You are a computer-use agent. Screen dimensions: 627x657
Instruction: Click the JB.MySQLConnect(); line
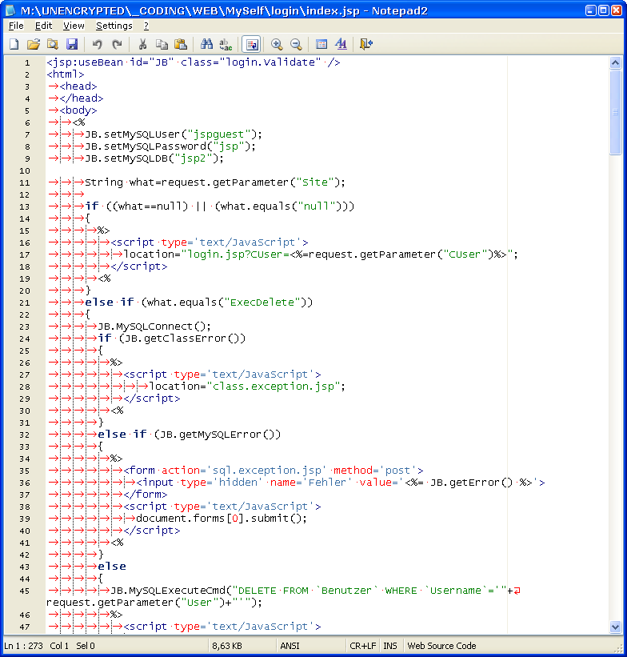(154, 326)
